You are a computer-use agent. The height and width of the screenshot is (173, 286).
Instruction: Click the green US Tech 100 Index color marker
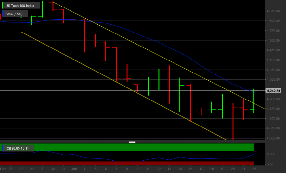[x=2, y=6]
